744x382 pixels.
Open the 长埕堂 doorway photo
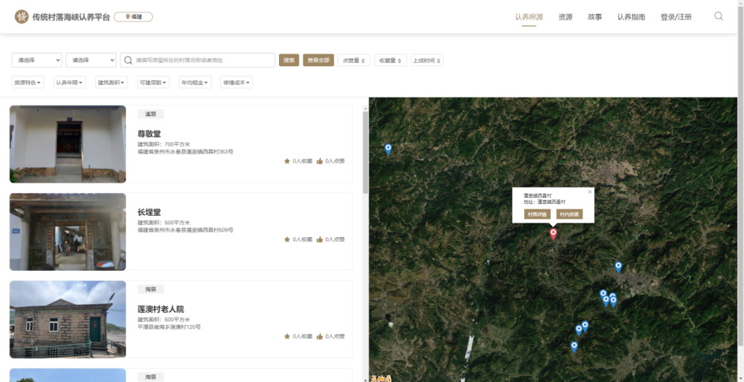pyautogui.click(x=68, y=232)
